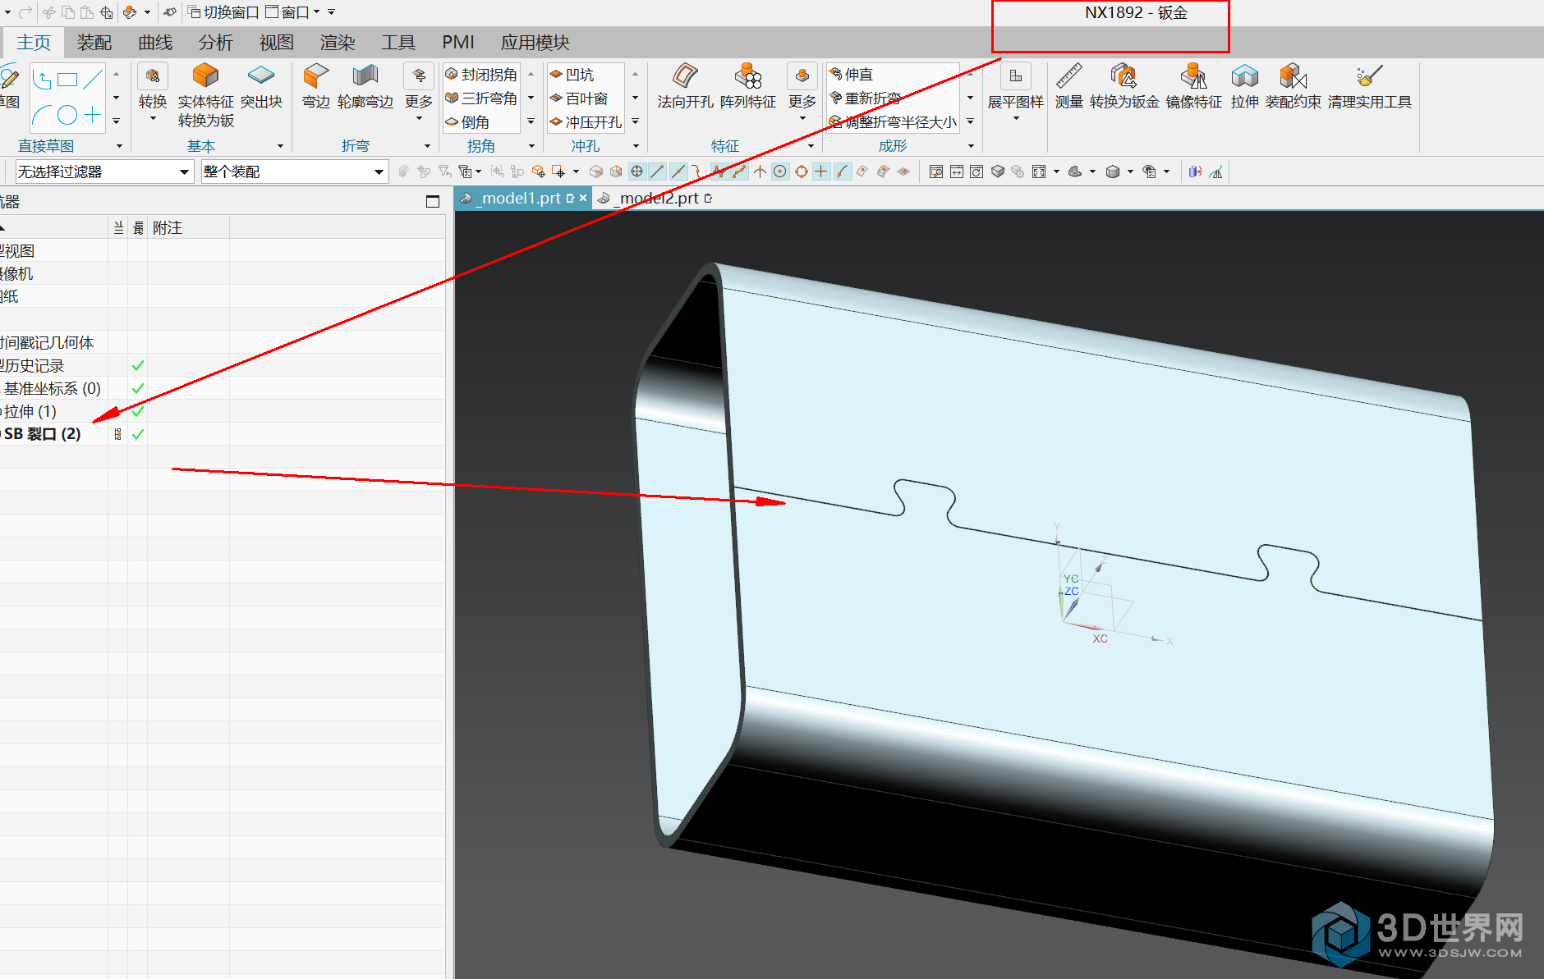
Task: Click the 附注 column header
Action: click(167, 227)
